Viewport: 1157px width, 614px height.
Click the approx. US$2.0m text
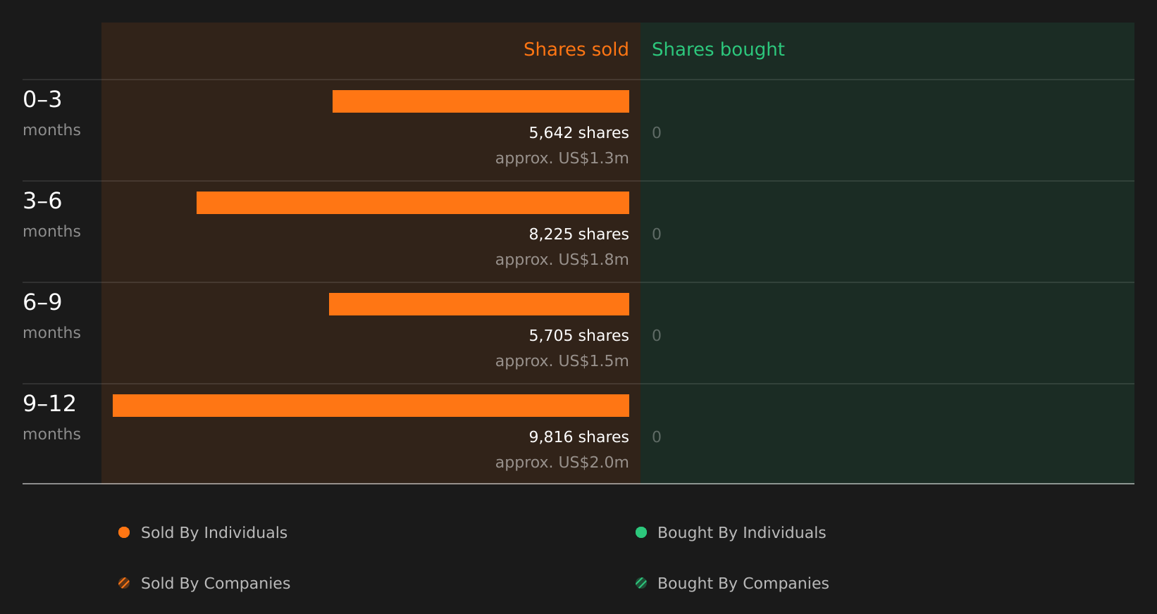tap(562, 463)
